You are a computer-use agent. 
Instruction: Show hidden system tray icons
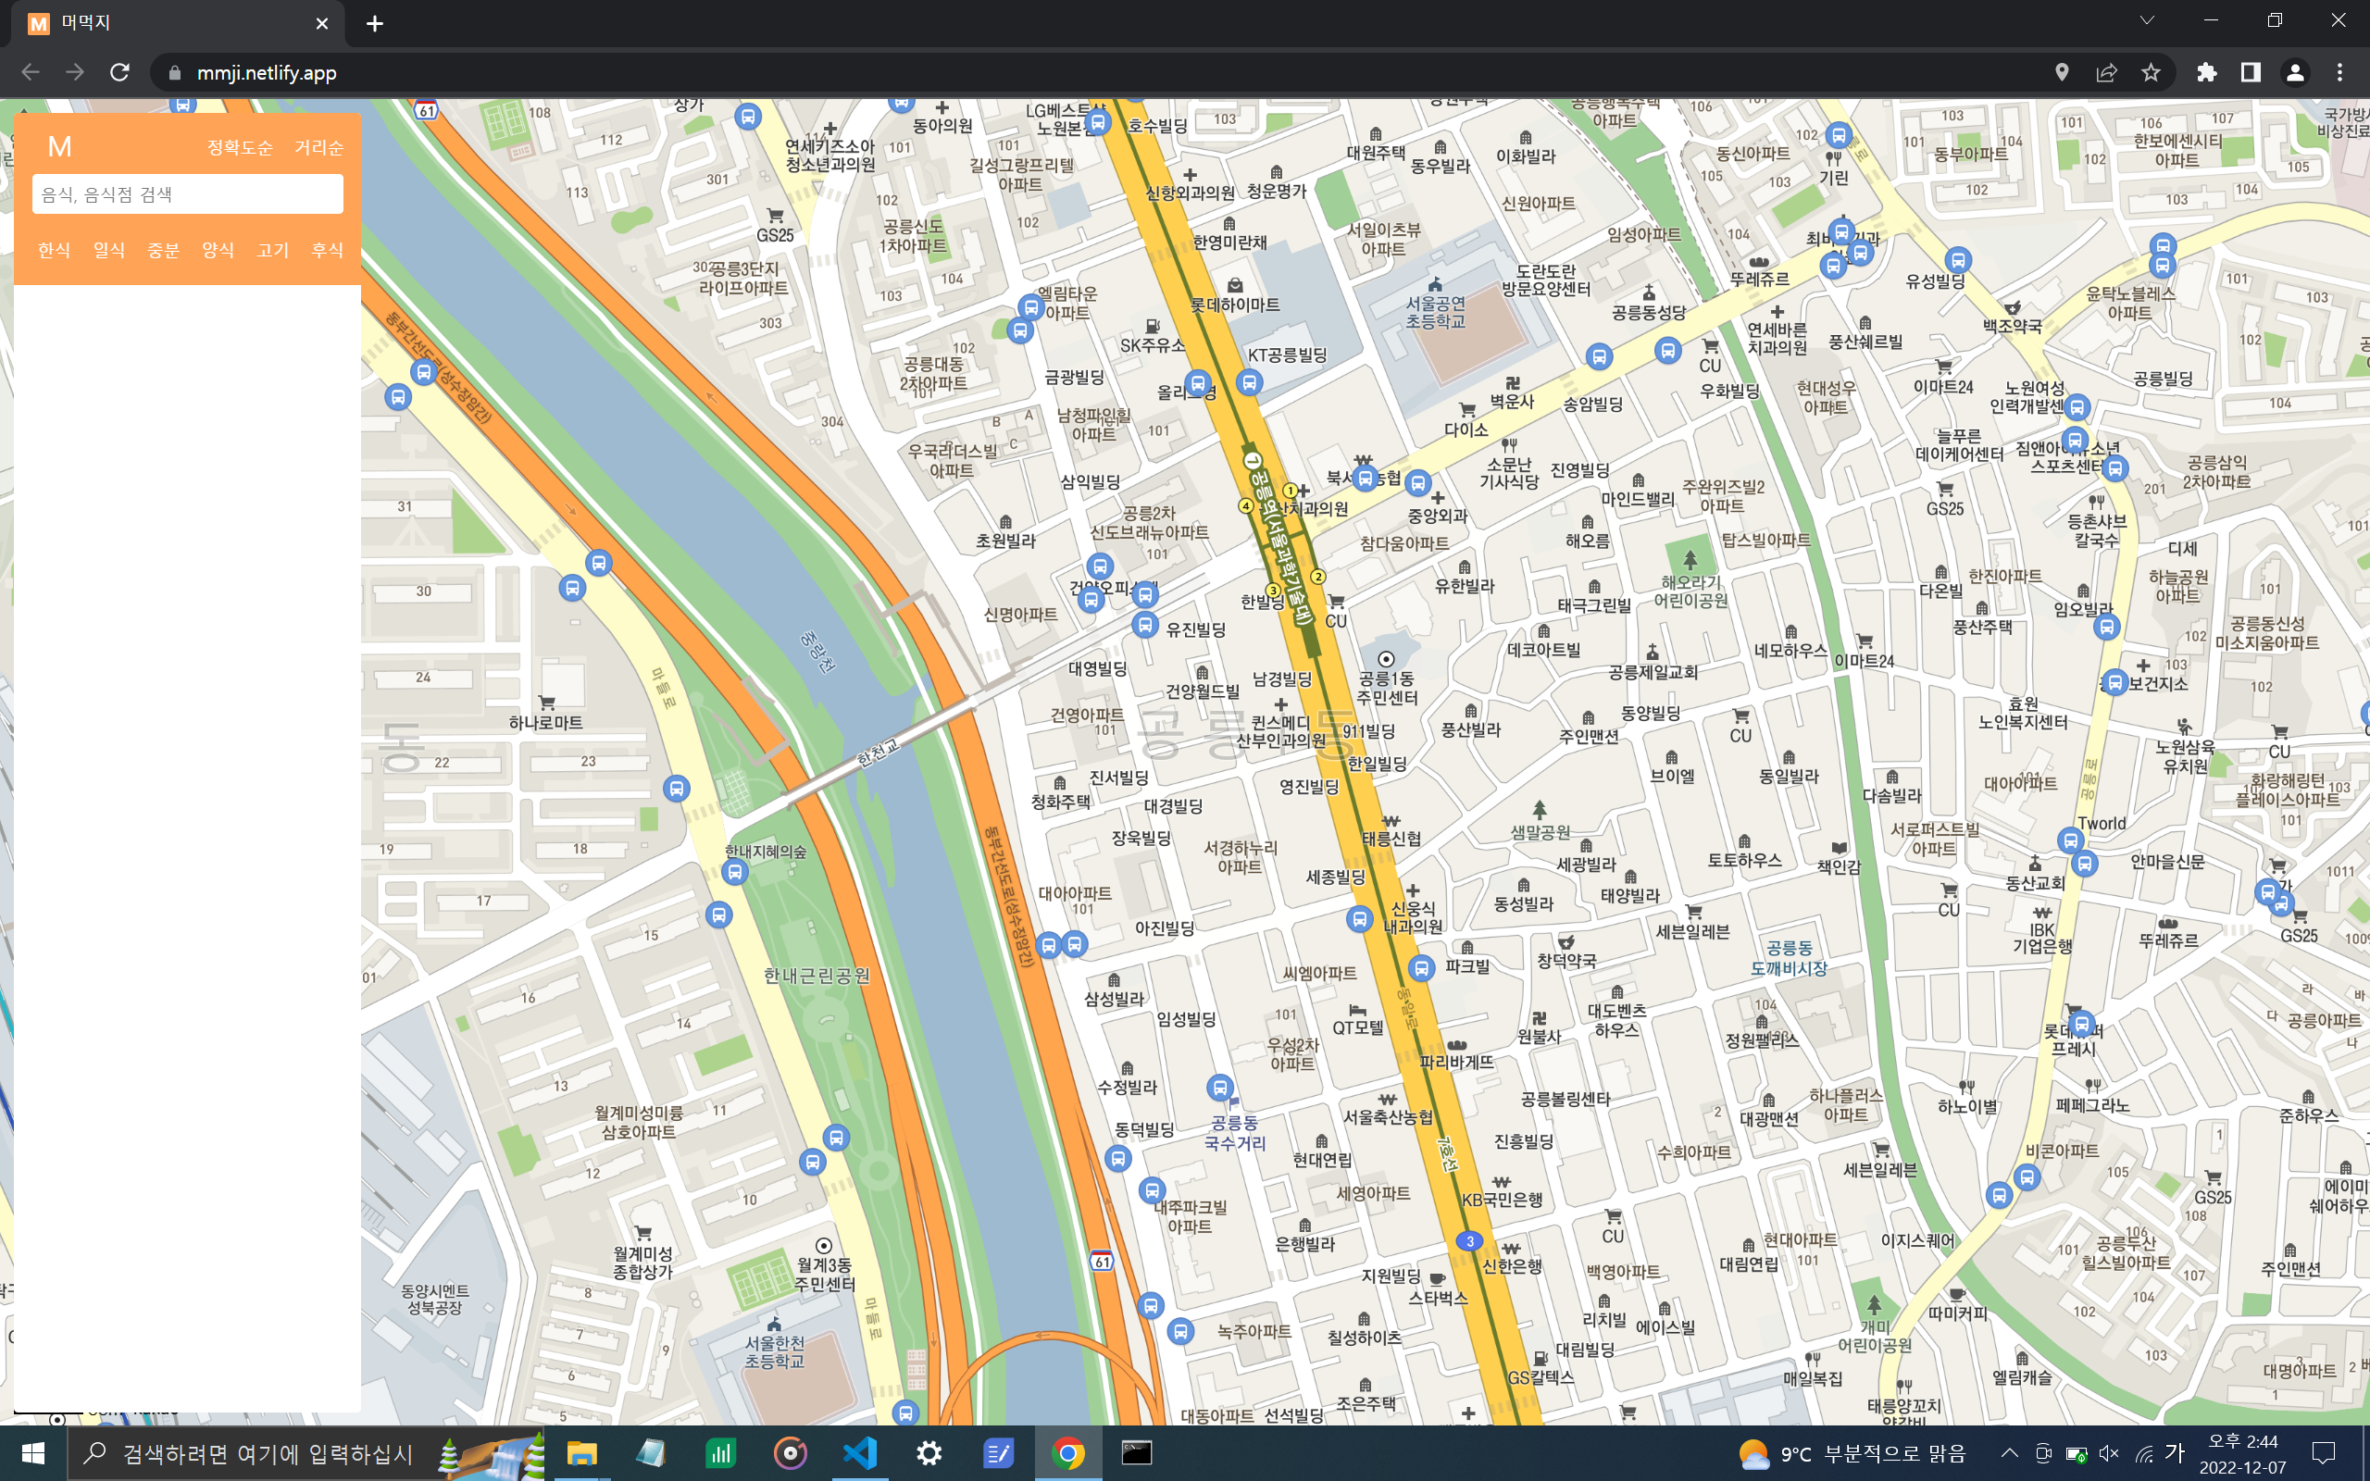[x=2009, y=1453]
